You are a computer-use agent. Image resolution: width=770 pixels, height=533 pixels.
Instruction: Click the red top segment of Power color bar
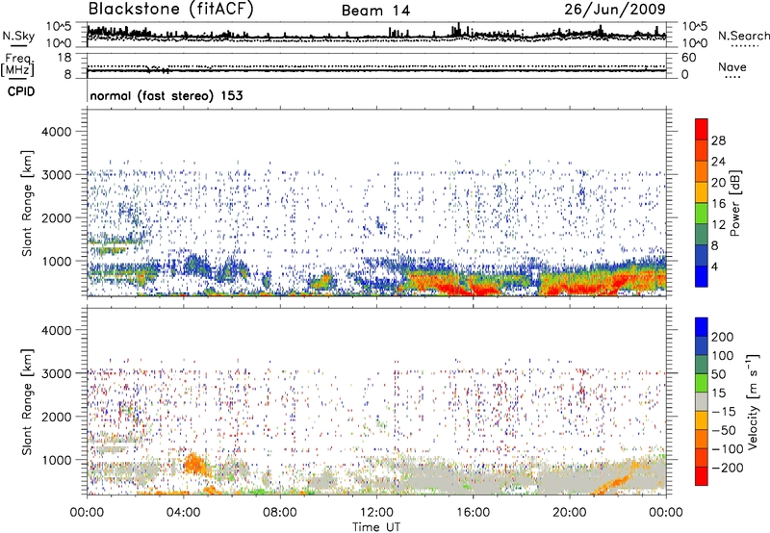[702, 130]
